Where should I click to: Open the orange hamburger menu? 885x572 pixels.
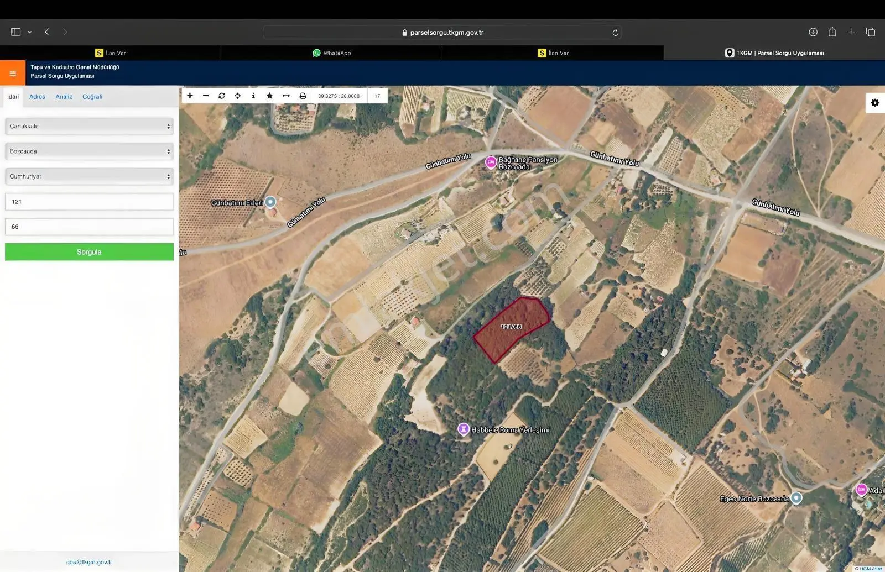pyautogui.click(x=13, y=73)
